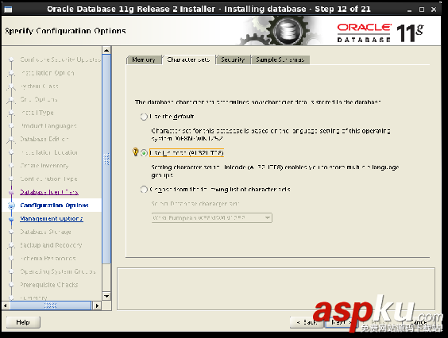Click the steps list scroll-right arrow
Image resolution: width=448 pixels, height=338 pixels.
point(97,305)
